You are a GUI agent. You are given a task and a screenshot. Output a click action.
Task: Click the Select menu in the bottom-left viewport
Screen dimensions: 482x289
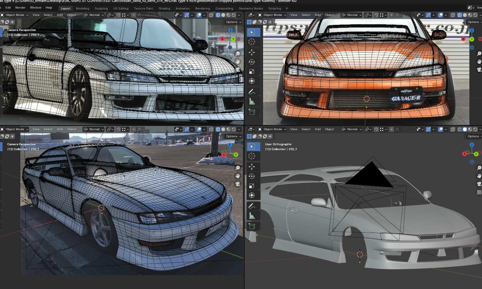[48, 129]
